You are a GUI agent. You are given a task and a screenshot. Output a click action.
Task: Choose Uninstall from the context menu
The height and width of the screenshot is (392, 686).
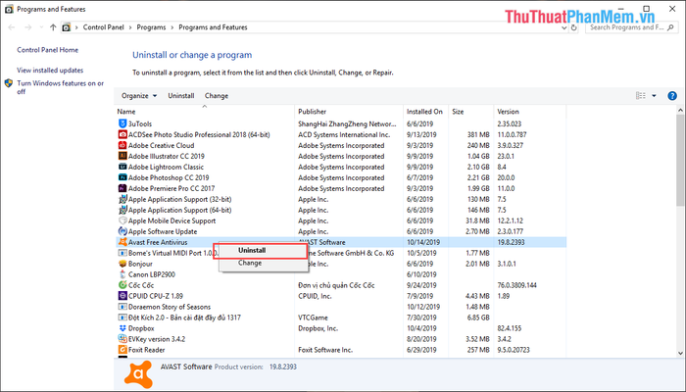tap(263, 251)
